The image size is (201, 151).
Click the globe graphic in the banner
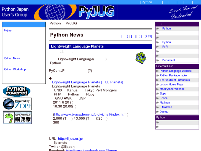pos(55,12)
